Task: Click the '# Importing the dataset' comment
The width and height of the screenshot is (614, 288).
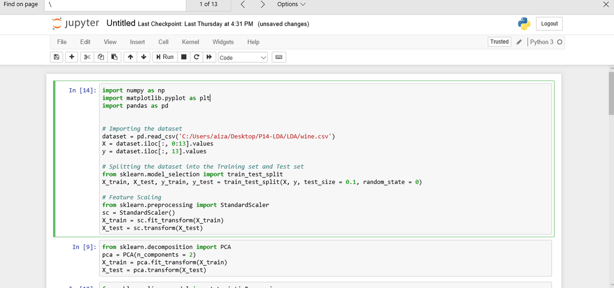Action: (142, 128)
